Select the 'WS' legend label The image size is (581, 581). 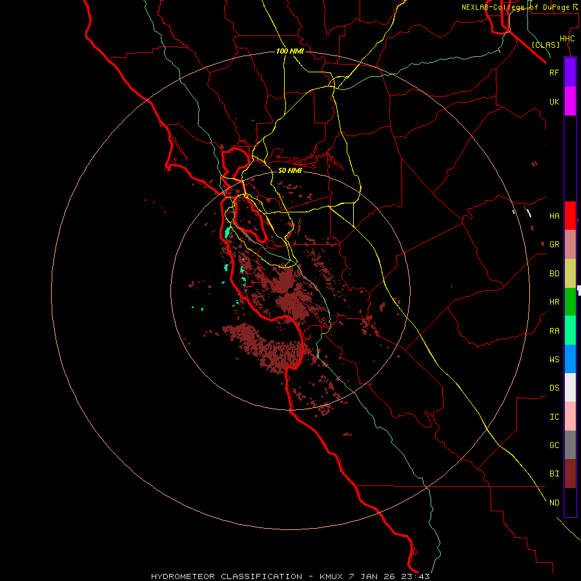[x=554, y=359]
